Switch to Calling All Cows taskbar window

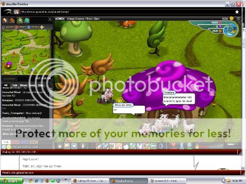pos(90,181)
